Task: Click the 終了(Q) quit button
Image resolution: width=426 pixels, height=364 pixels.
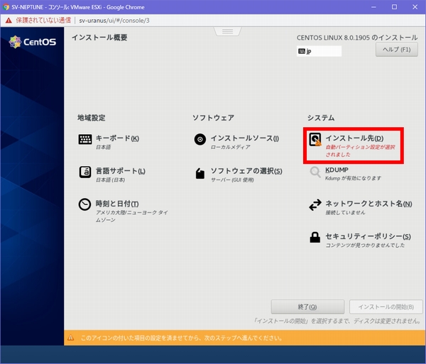Action: point(307,307)
